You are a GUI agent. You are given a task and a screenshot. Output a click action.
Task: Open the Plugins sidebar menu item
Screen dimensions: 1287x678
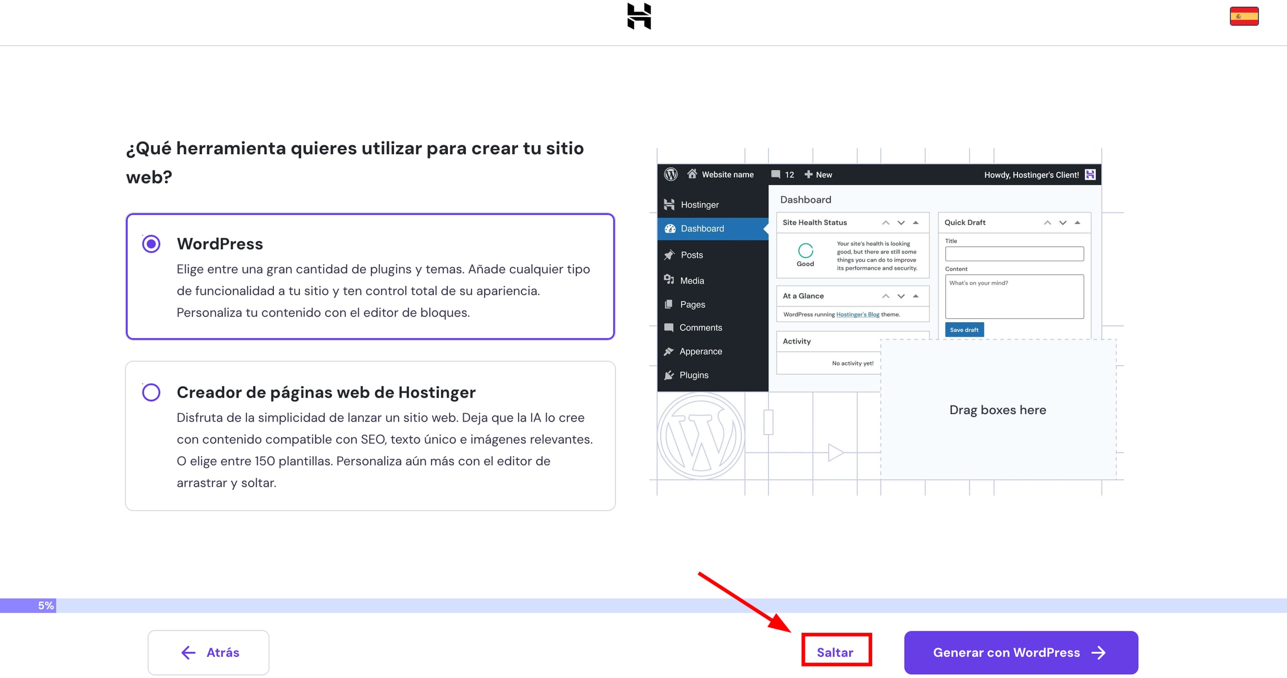pyautogui.click(x=693, y=375)
